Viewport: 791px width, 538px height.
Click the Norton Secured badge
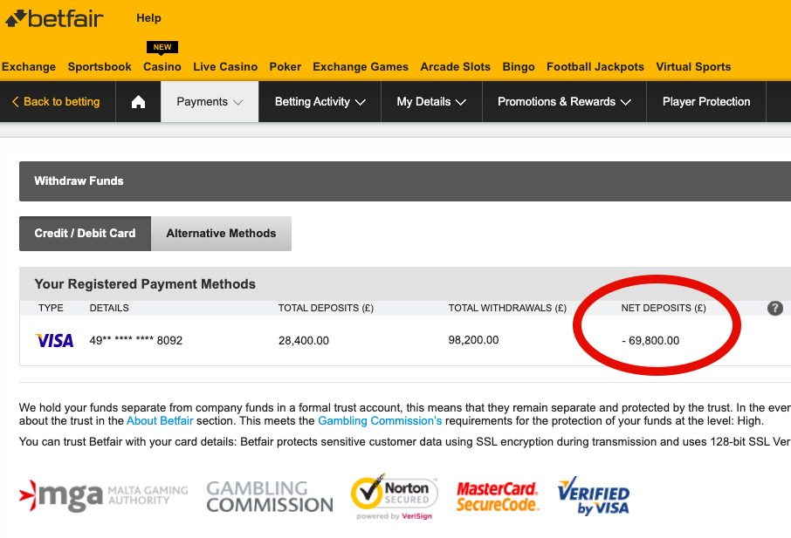(x=394, y=496)
